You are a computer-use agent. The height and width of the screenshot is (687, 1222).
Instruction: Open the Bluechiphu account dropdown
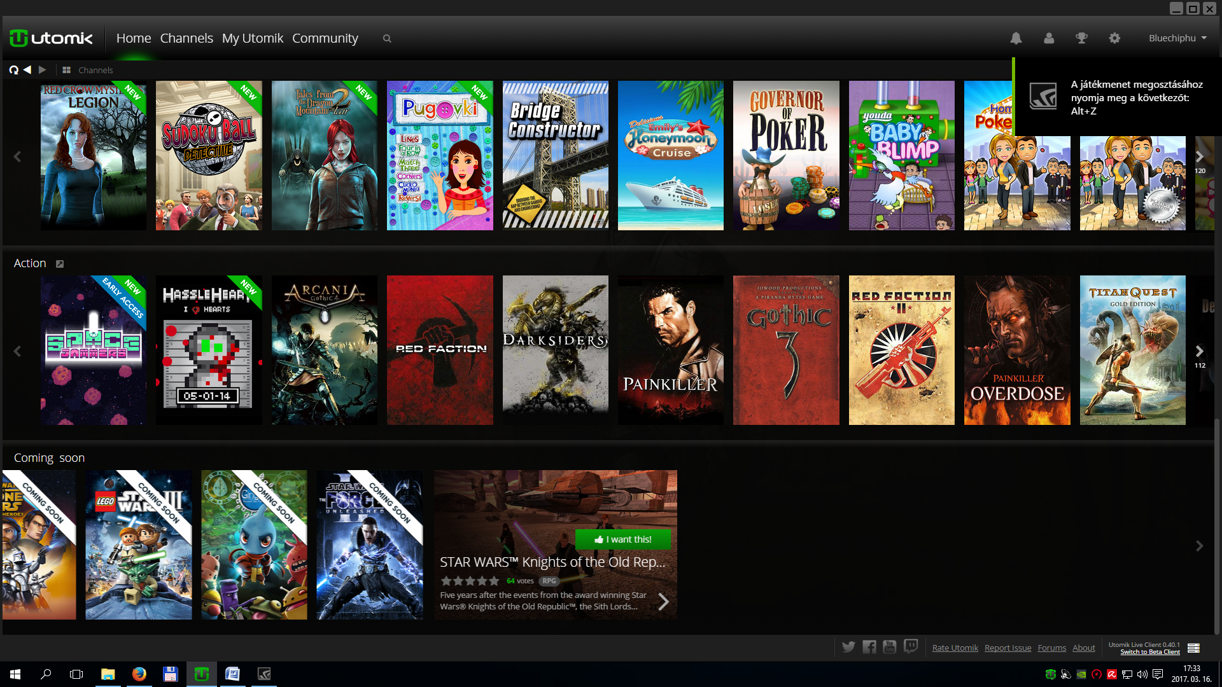(x=1177, y=38)
